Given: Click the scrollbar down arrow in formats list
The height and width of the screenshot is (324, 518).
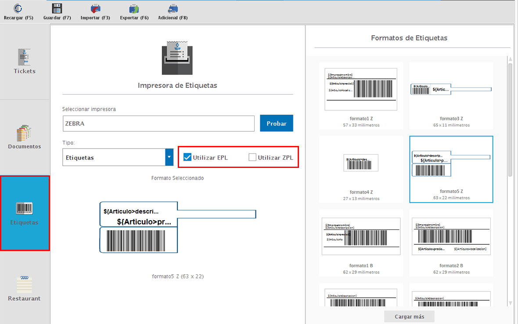Looking at the screenshot, I should (x=511, y=303).
